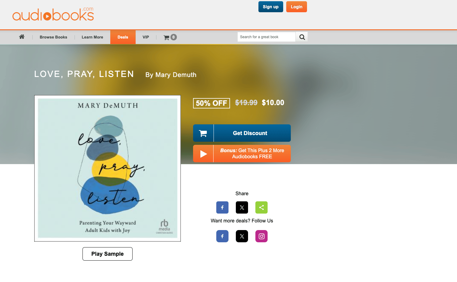Click the audiobooks.com logo
The image size is (457, 282).
[x=53, y=14]
